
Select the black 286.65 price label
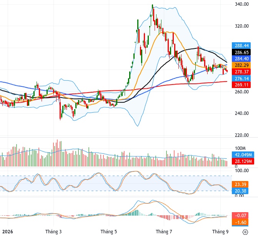click(241, 52)
